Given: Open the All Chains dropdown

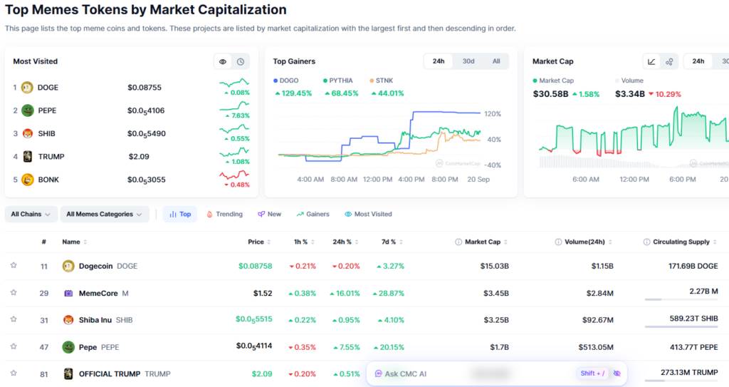Looking at the screenshot, I should pos(31,215).
